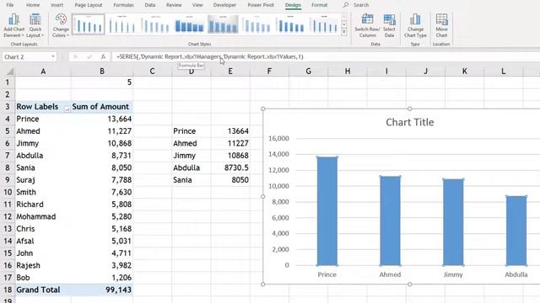Click the Name Box showing Chart 2
The height and width of the screenshot is (303, 540).
point(26,56)
